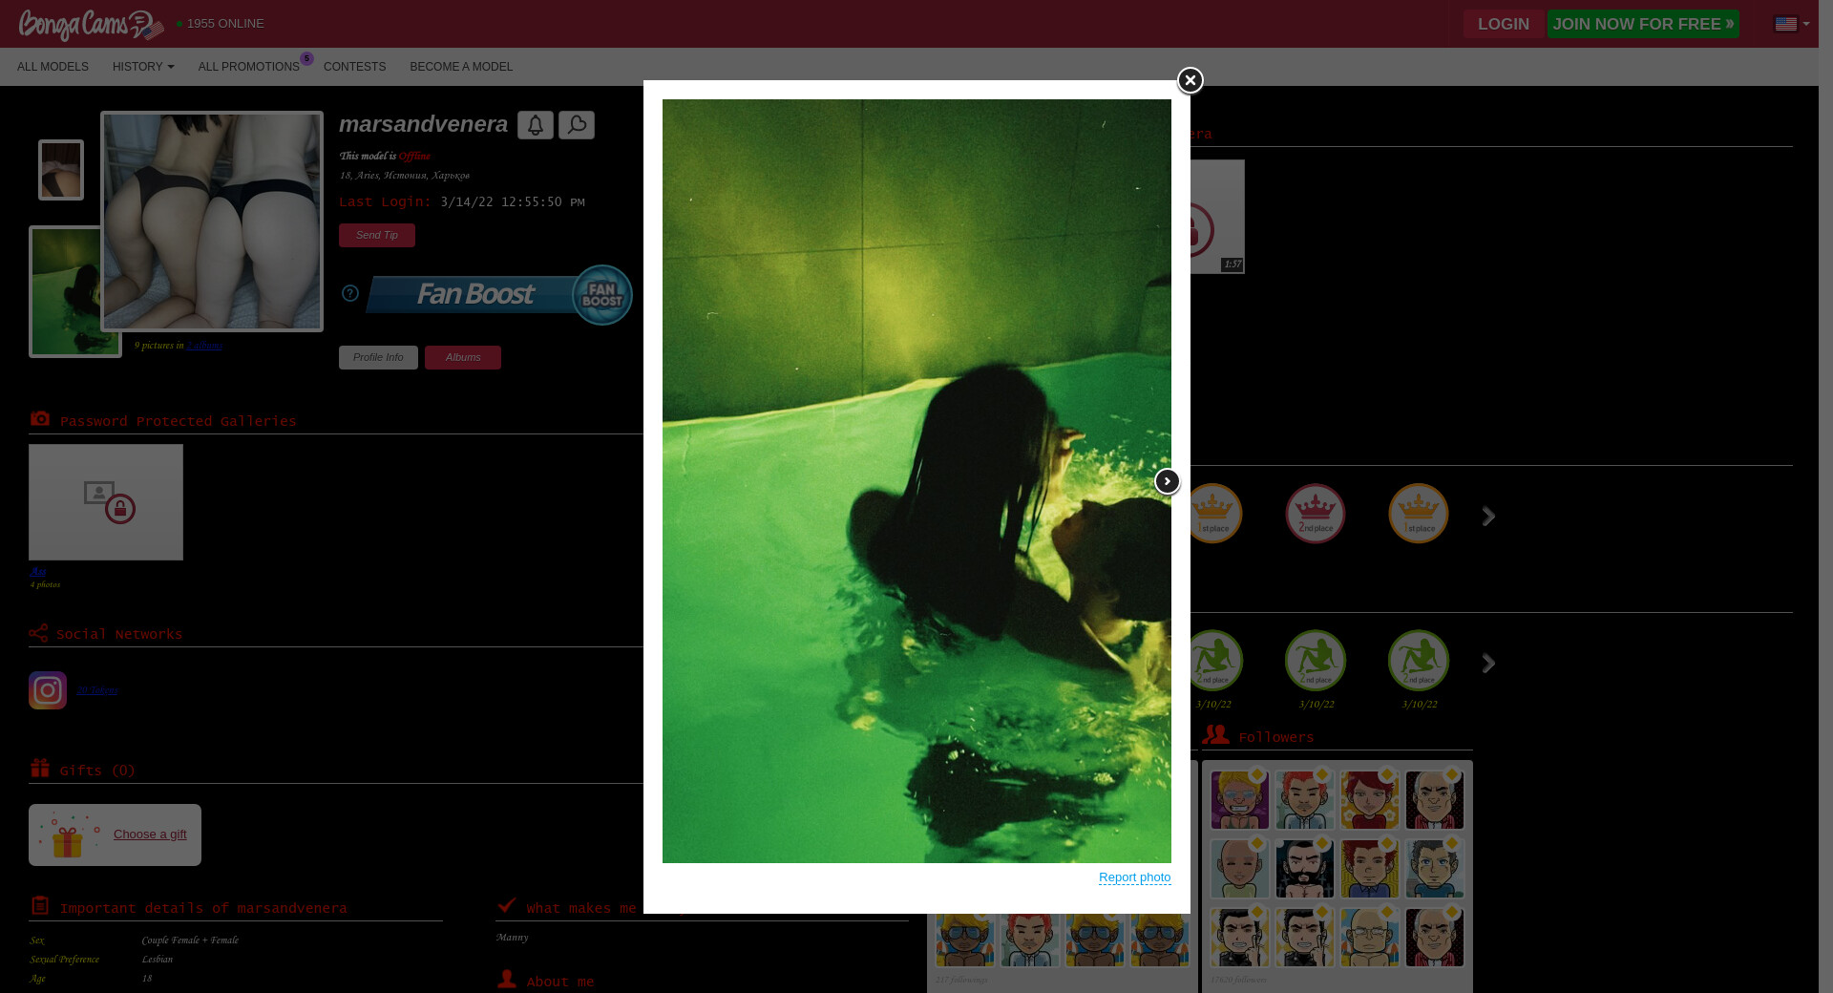The image size is (1833, 993).
Task: Switch to the Albums tab
Action: (463, 357)
